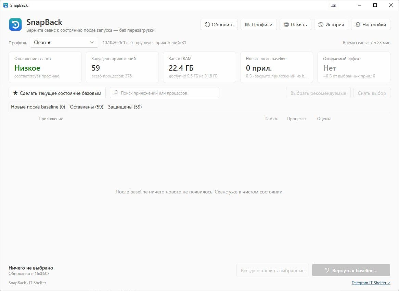Click the SnapBack logo icon in header

[15, 24]
